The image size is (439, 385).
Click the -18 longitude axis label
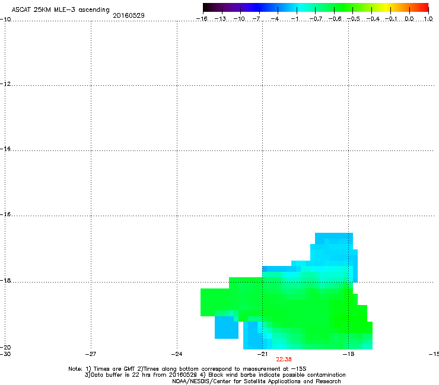click(348, 354)
